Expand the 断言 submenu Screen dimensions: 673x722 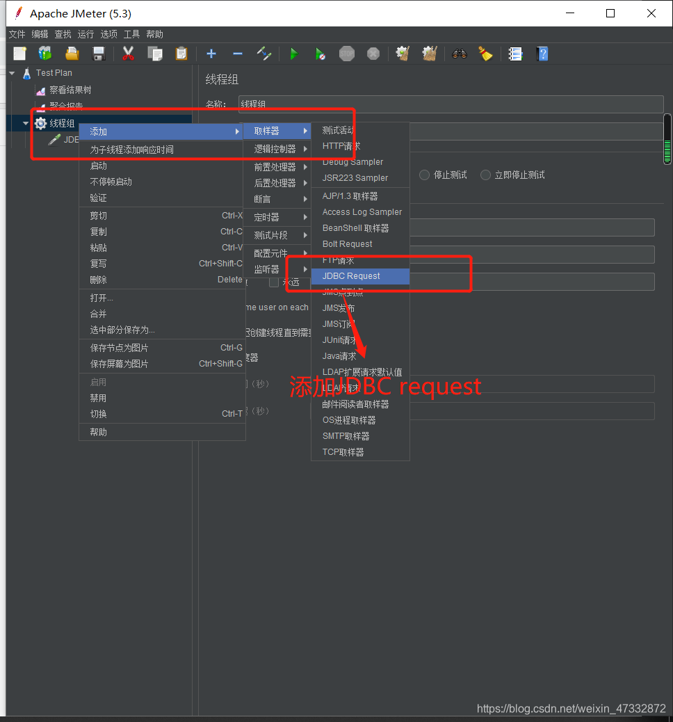coord(277,200)
